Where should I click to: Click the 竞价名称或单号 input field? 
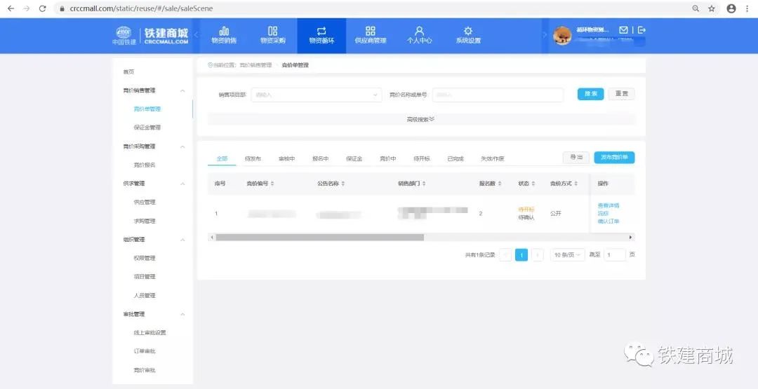click(498, 95)
